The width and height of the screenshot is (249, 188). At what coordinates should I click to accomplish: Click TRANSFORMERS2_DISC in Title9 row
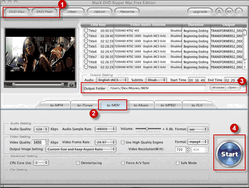[x=227, y=67]
